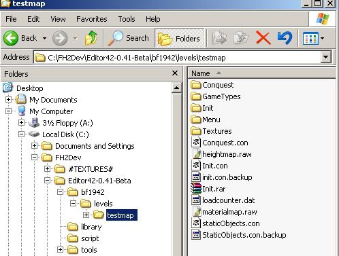This screenshot has width=339, height=256.
Task: Click the Copy To toolbar icon
Action: (x=241, y=38)
